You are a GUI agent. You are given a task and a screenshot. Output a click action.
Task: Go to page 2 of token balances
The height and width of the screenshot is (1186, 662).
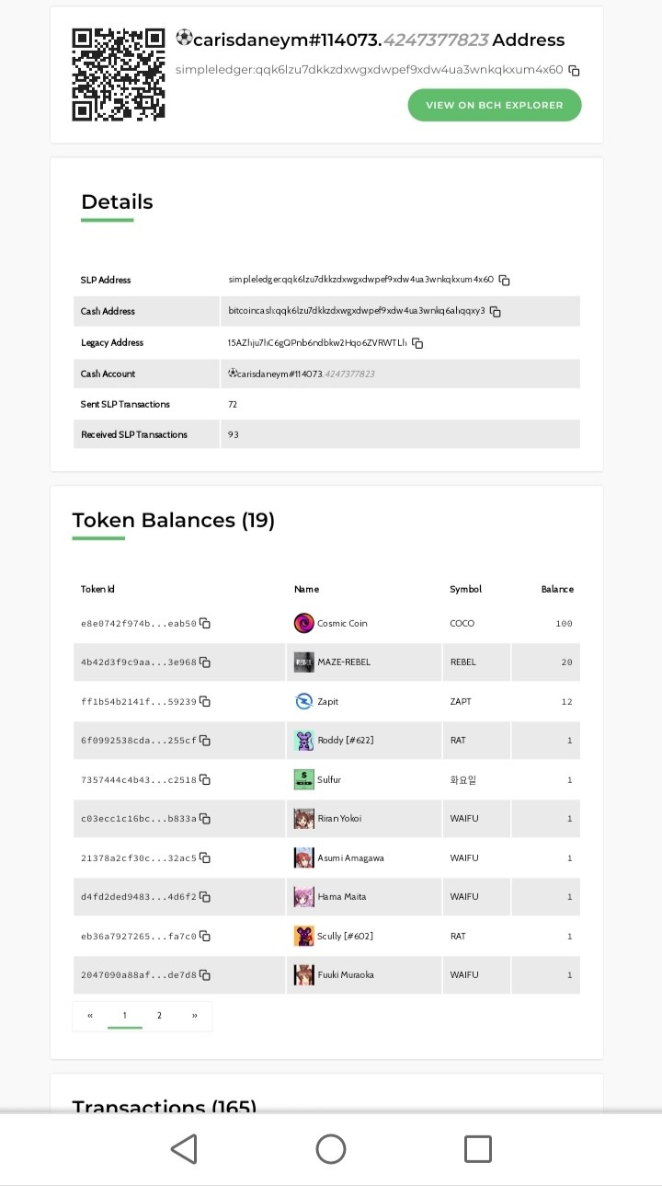pos(159,1016)
